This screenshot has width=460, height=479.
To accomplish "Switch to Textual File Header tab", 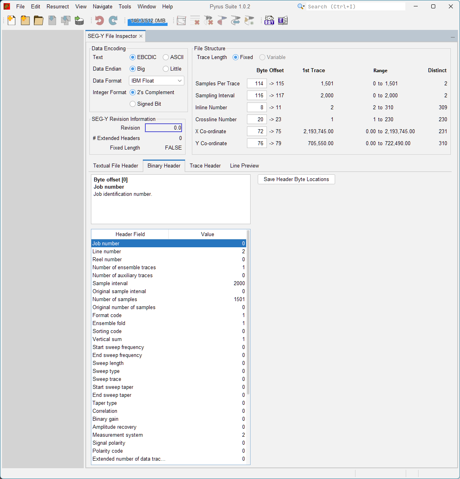I will tap(116, 166).
